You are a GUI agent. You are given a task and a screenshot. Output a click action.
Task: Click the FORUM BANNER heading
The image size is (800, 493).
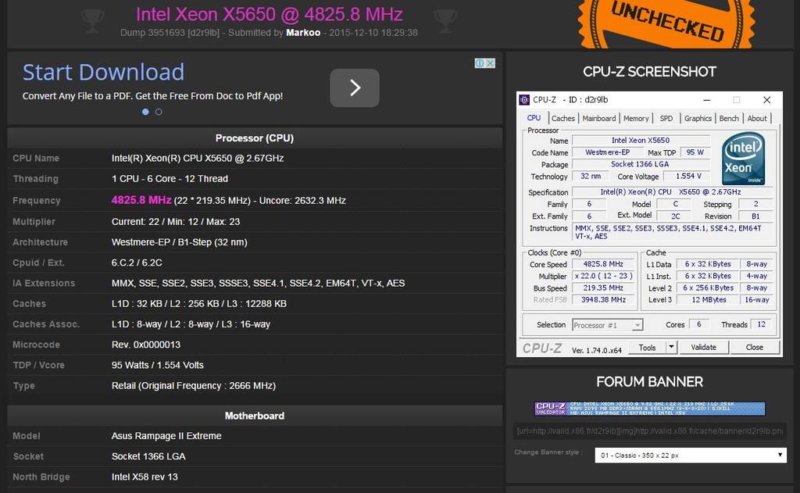point(649,382)
